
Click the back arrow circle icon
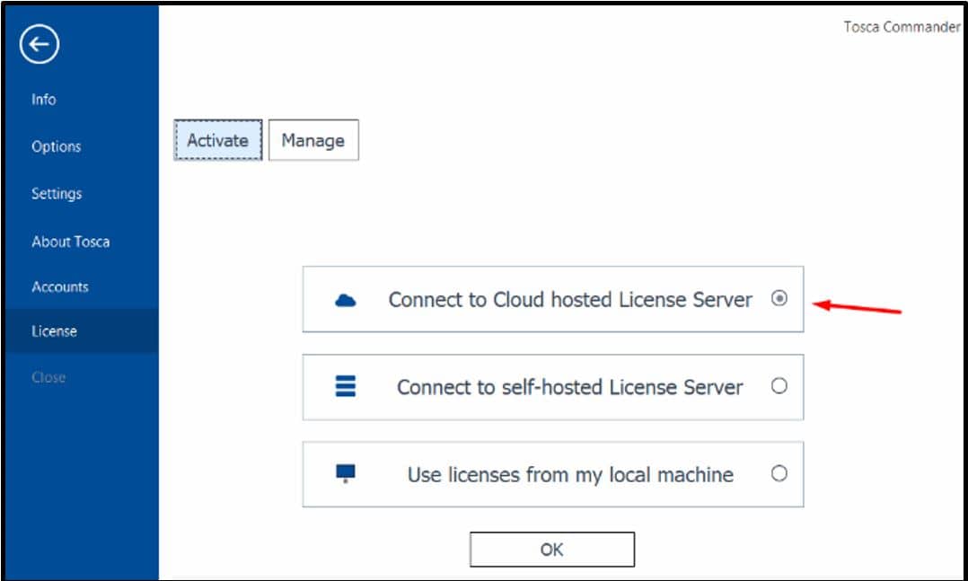click(40, 45)
